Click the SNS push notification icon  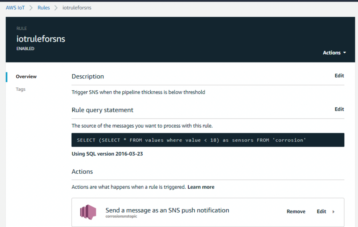(x=88, y=212)
